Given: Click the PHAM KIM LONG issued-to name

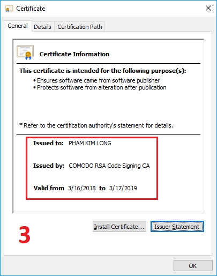Looking at the screenshot, I should tap(90, 143).
